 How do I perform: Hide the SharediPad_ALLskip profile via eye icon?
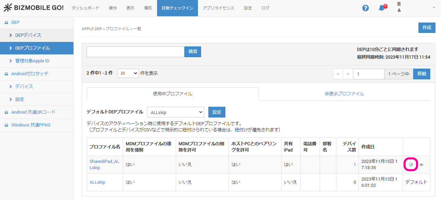click(422, 165)
